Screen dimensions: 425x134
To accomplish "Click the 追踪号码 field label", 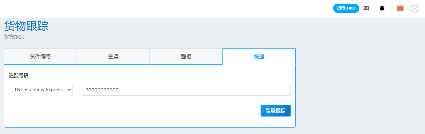I will (19, 75).
